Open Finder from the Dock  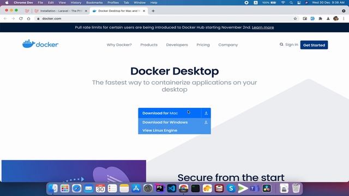tap(53, 188)
